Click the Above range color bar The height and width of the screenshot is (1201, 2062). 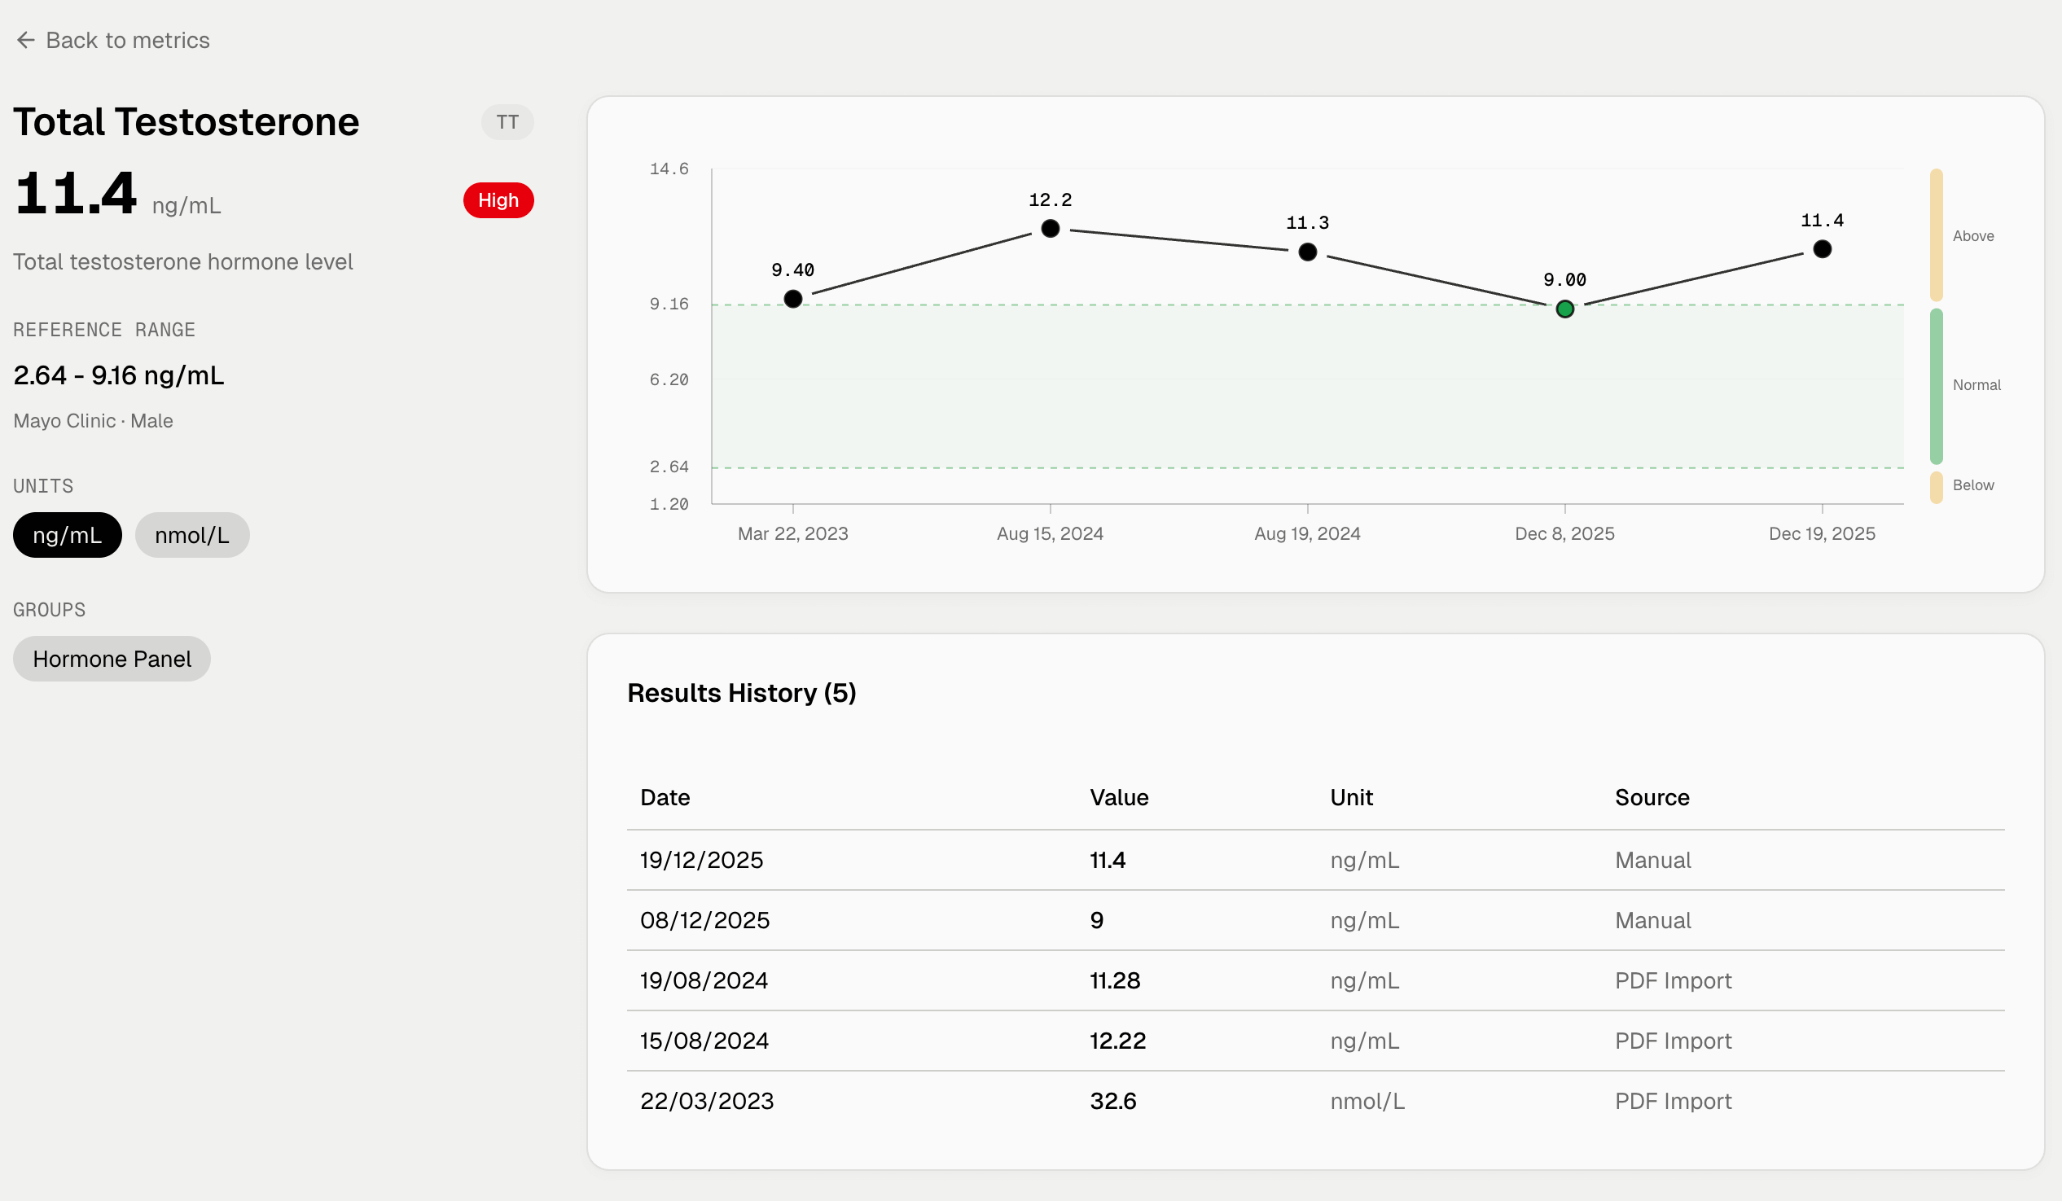tap(1936, 235)
